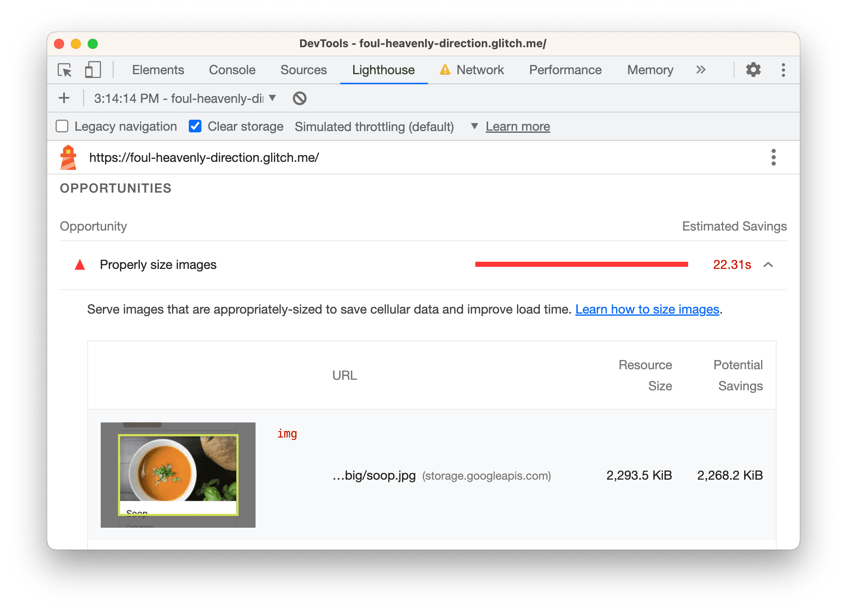Click the device toggle toolbar icon
847x612 pixels.
tap(93, 70)
